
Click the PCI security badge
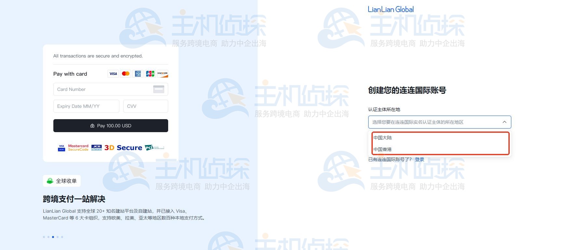click(155, 148)
